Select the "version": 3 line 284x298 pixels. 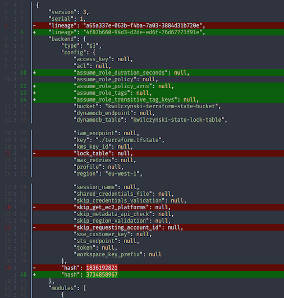(69, 12)
